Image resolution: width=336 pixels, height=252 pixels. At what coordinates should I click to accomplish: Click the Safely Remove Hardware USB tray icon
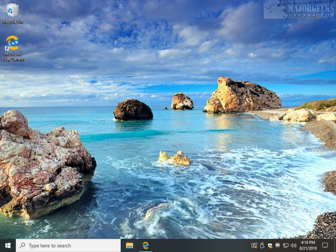(262, 245)
